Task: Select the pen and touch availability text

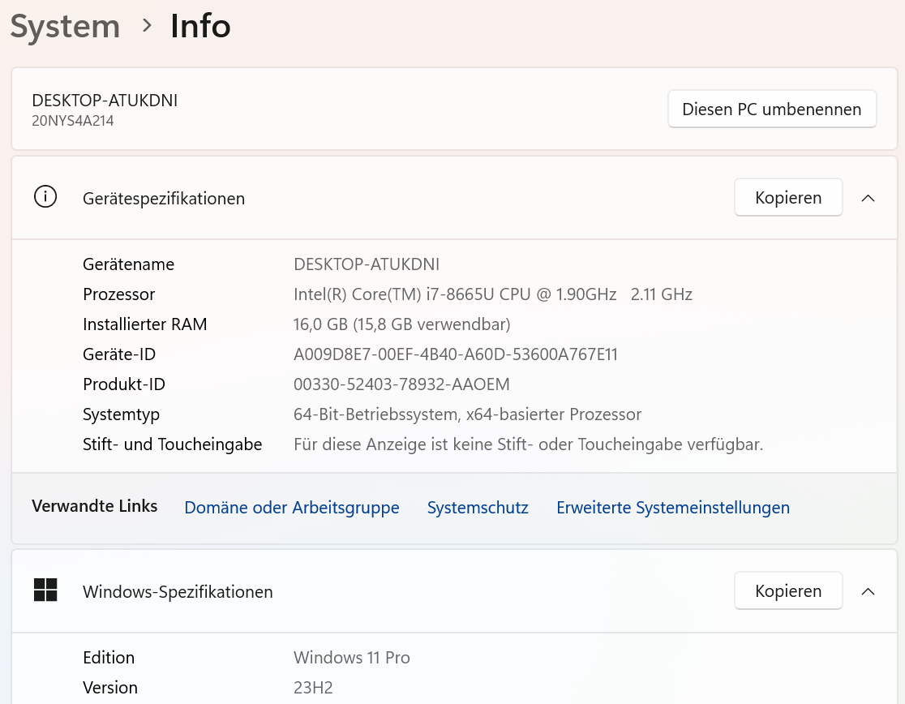Action: click(529, 444)
